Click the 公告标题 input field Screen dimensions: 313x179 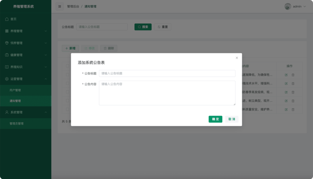tap(168, 73)
